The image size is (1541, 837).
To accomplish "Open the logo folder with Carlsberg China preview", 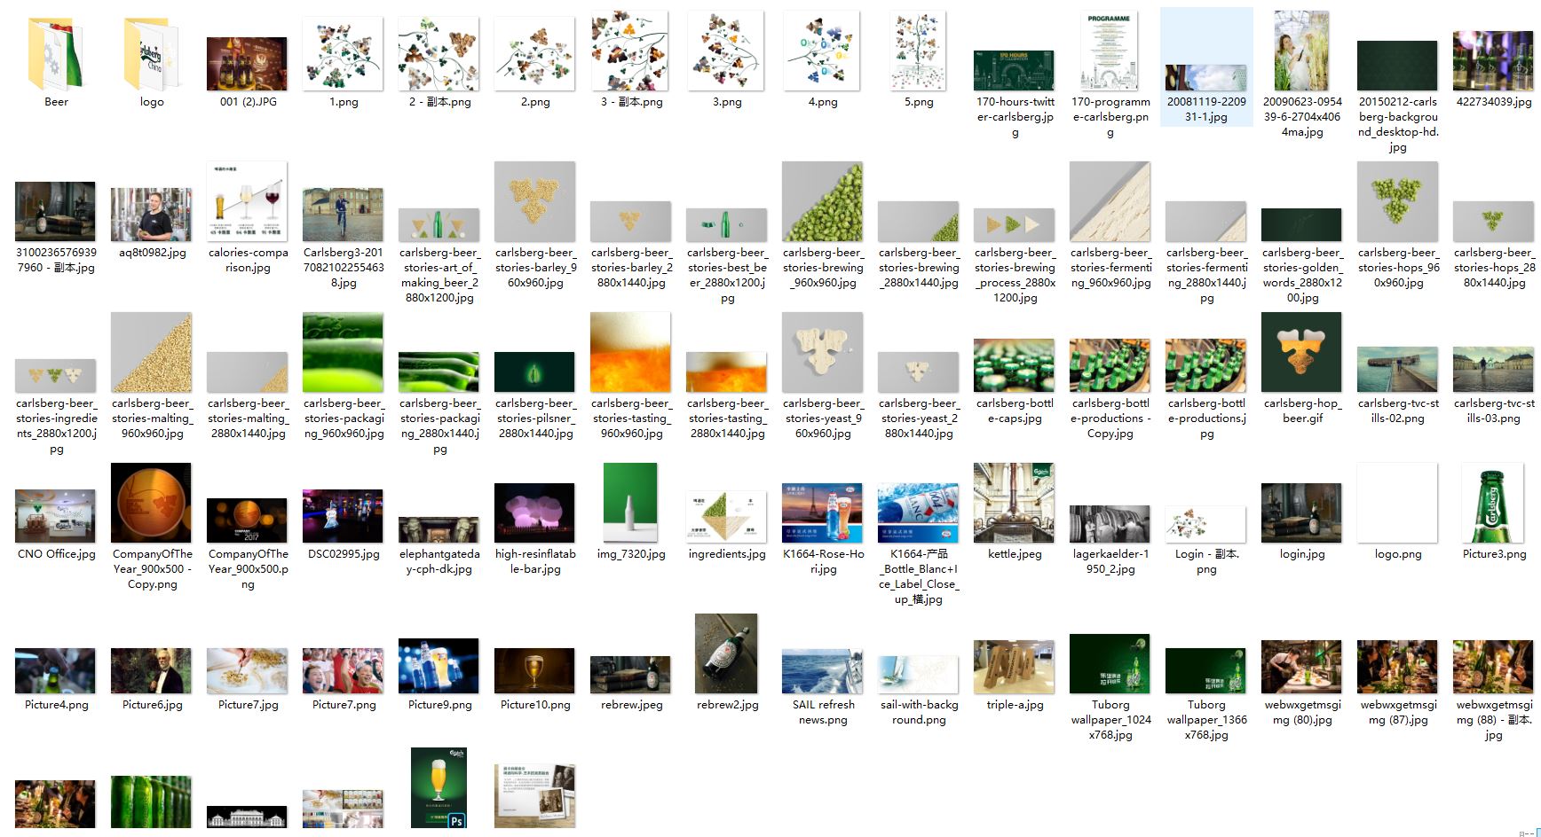I will [x=152, y=55].
